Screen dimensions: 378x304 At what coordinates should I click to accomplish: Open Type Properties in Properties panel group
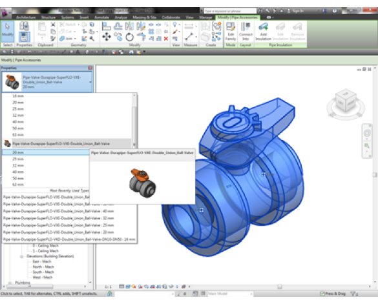[x=24, y=26]
